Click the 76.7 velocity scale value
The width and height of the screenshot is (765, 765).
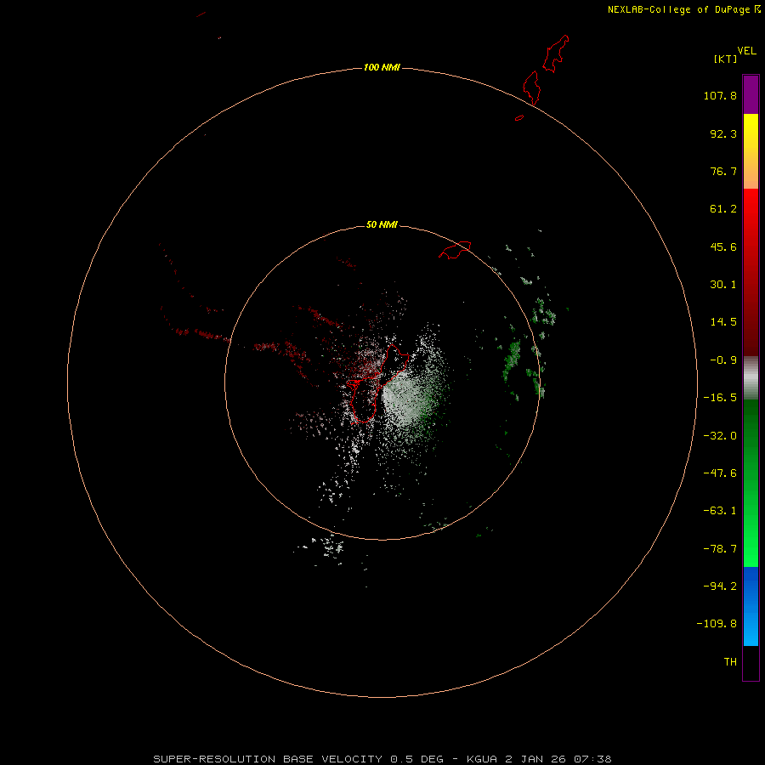(x=723, y=171)
